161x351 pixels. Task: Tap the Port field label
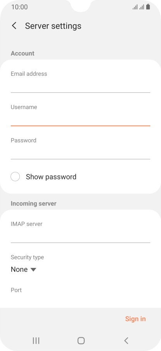click(16, 290)
